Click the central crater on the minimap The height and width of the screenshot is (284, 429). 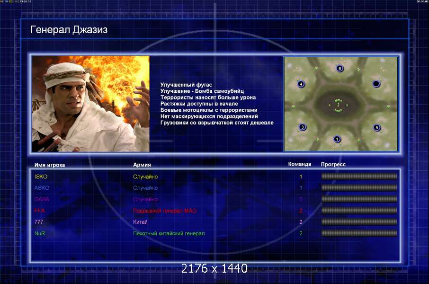coord(339,105)
